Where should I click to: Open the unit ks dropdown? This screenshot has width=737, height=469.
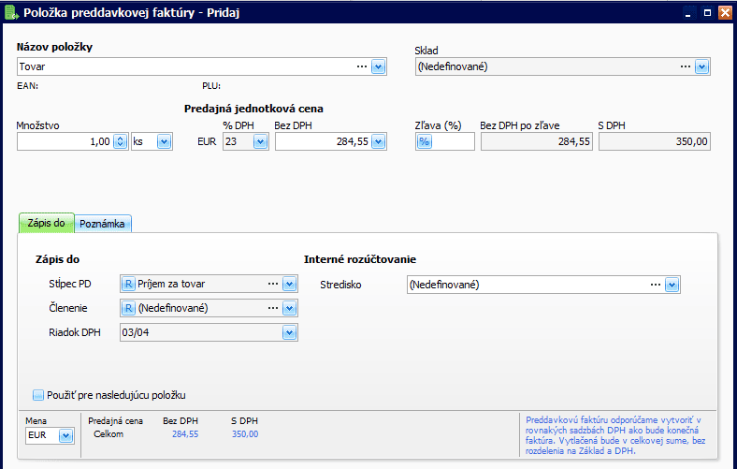coord(164,141)
